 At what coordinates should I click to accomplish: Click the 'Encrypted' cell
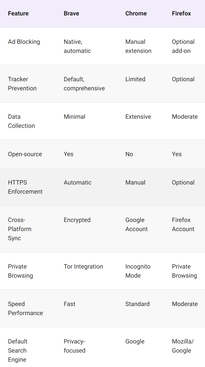tap(77, 220)
